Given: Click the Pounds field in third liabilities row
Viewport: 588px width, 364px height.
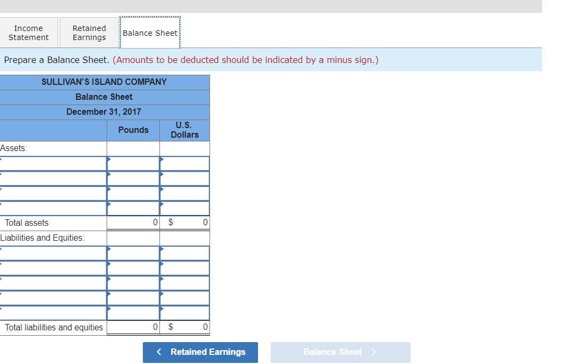Looking at the screenshot, I should coord(133,283).
